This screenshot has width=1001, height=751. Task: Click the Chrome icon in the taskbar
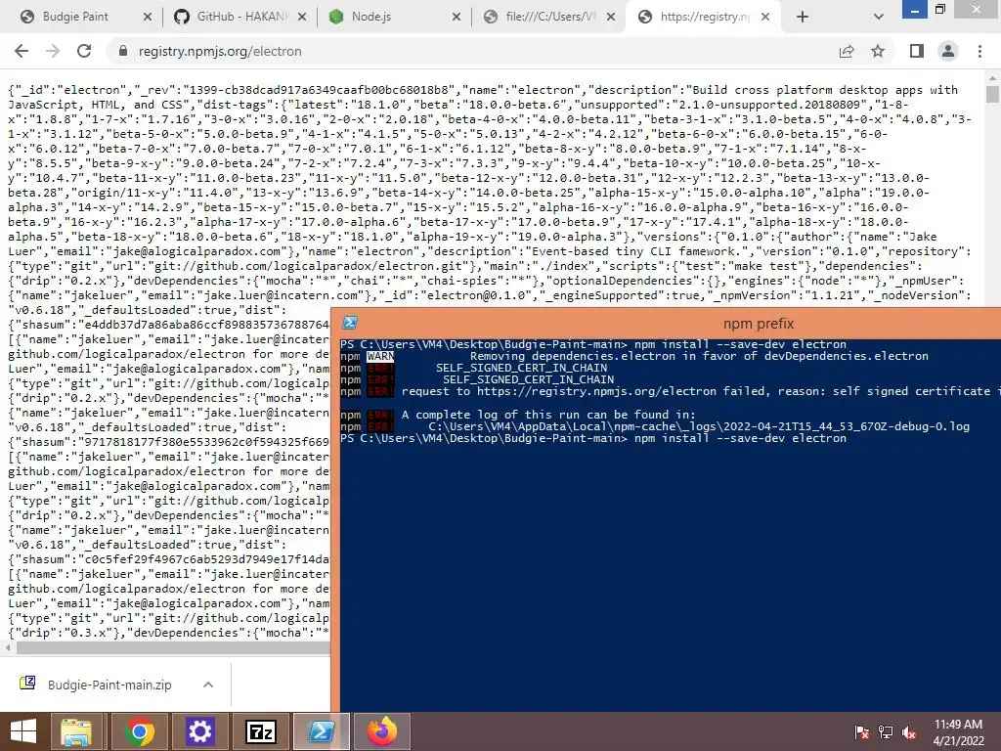click(139, 731)
